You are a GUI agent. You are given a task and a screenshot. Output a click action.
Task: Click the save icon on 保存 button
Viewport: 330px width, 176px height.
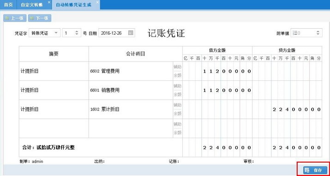point(307,170)
